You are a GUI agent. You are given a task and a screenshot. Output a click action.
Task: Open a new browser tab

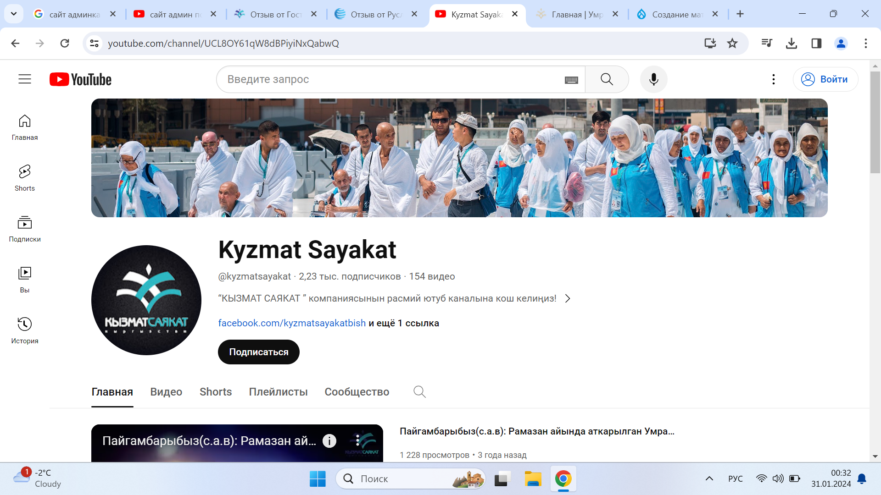coord(740,14)
